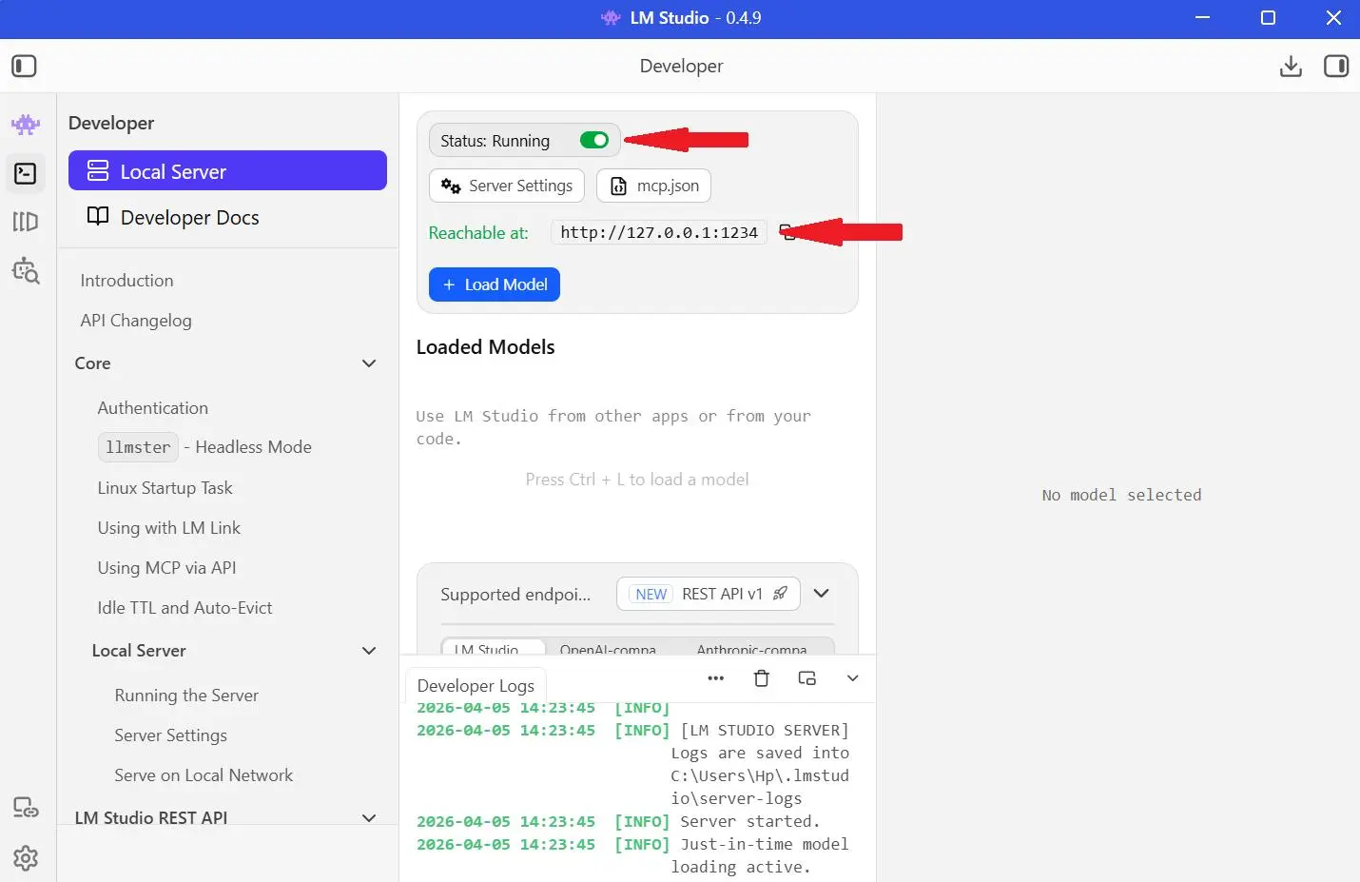Click the 'No model selected' text
The height and width of the screenshot is (882, 1360).
pos(1121,495)
